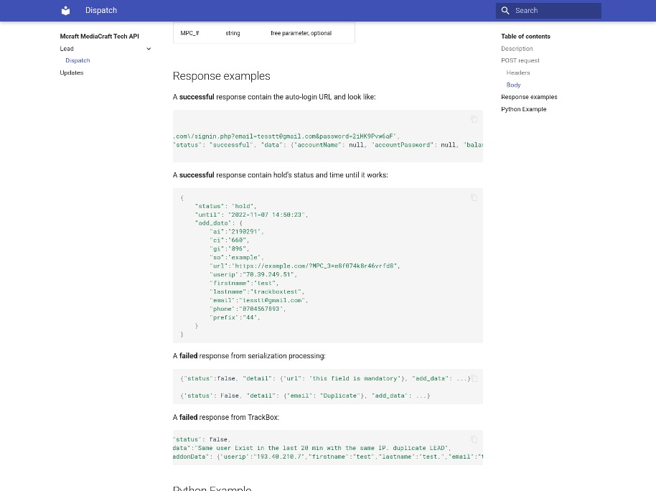The width and height of the screenshot is (656, 491).
Task: Go to Response examples via table of contents
Action: coord(529,97)
